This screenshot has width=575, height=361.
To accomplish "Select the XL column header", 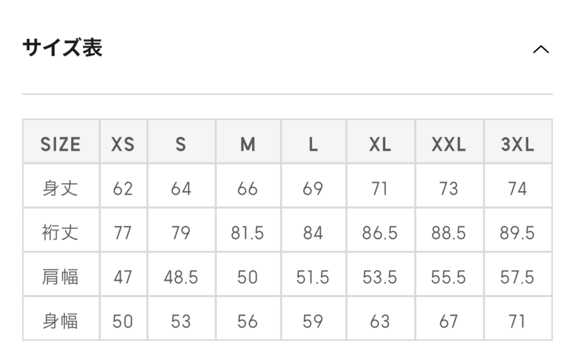I will click(x=380, y=144).
